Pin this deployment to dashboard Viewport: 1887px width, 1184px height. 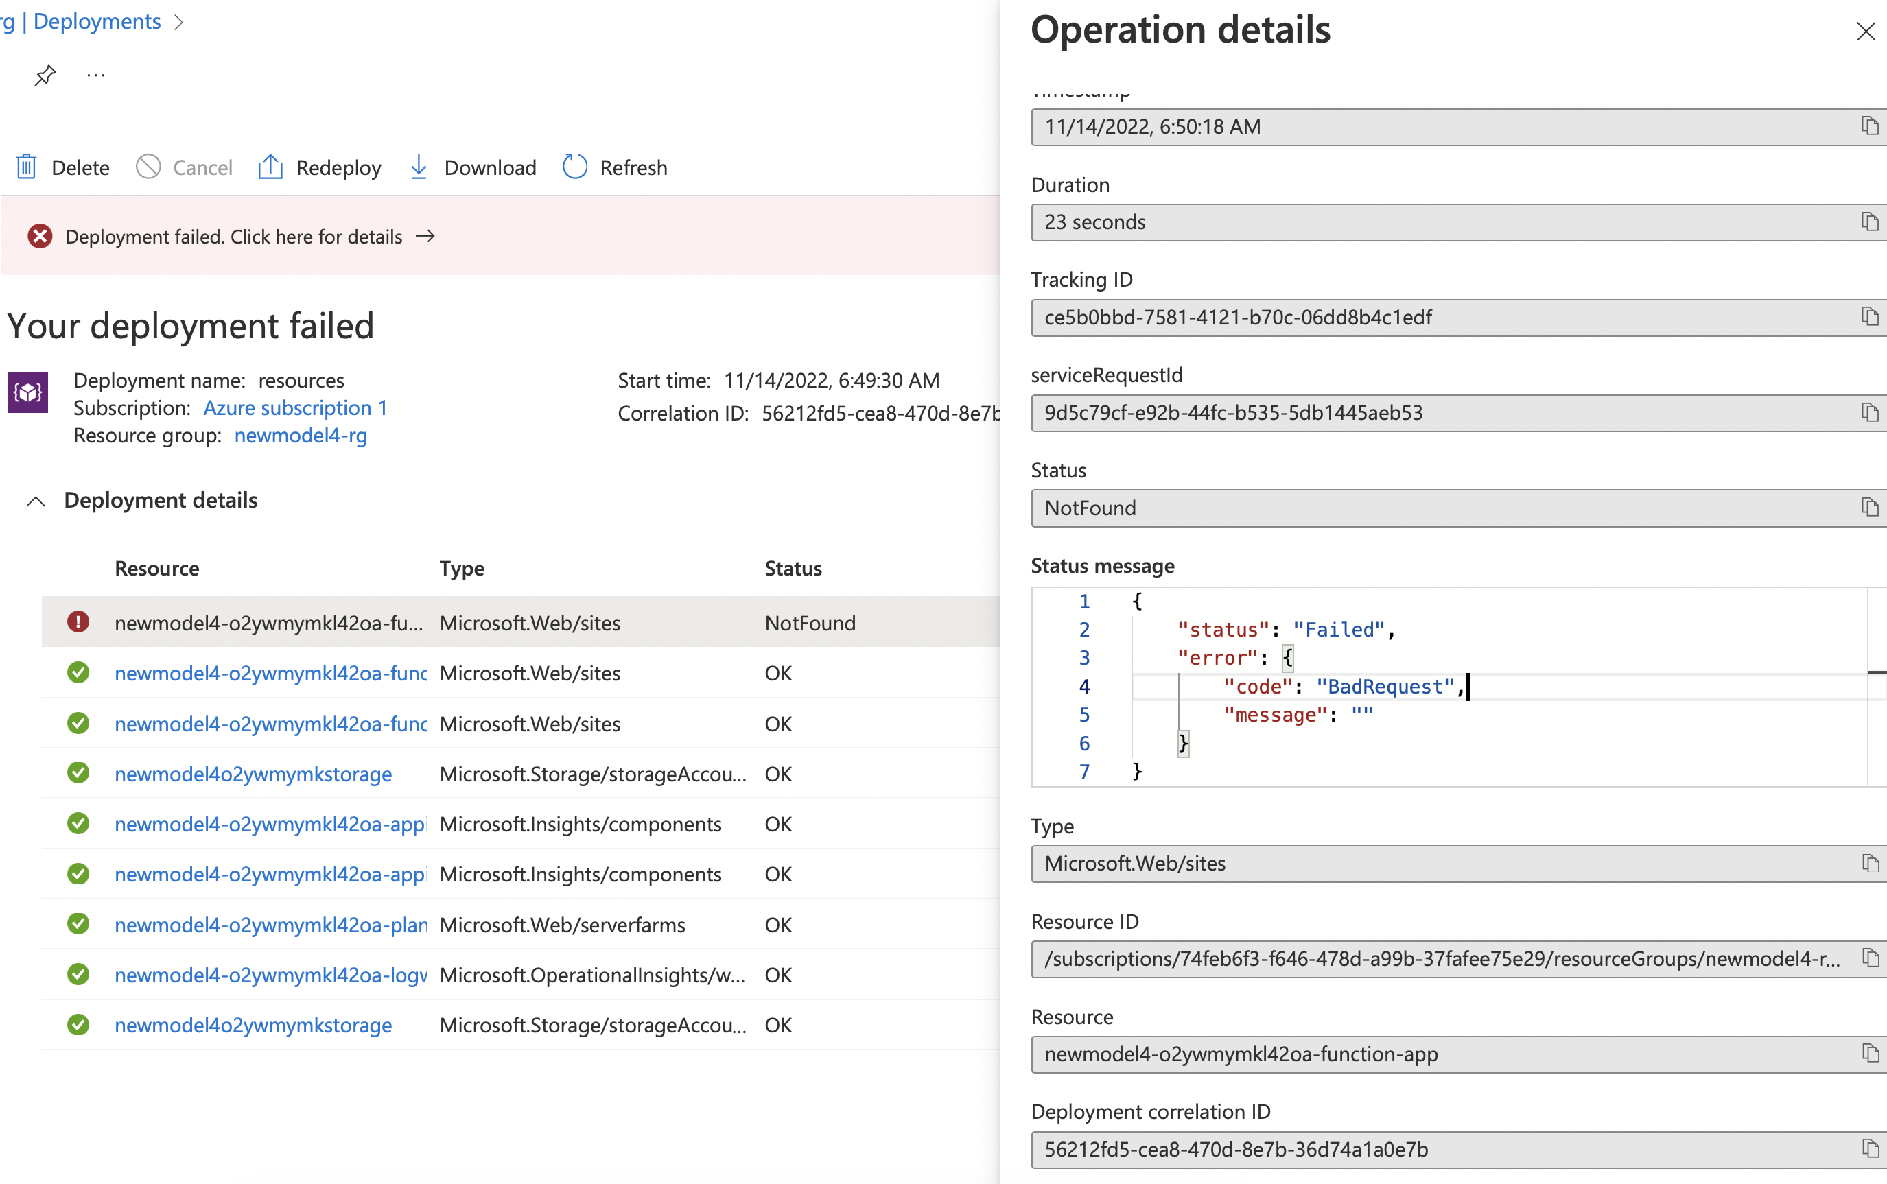click(x=45, y=74)
